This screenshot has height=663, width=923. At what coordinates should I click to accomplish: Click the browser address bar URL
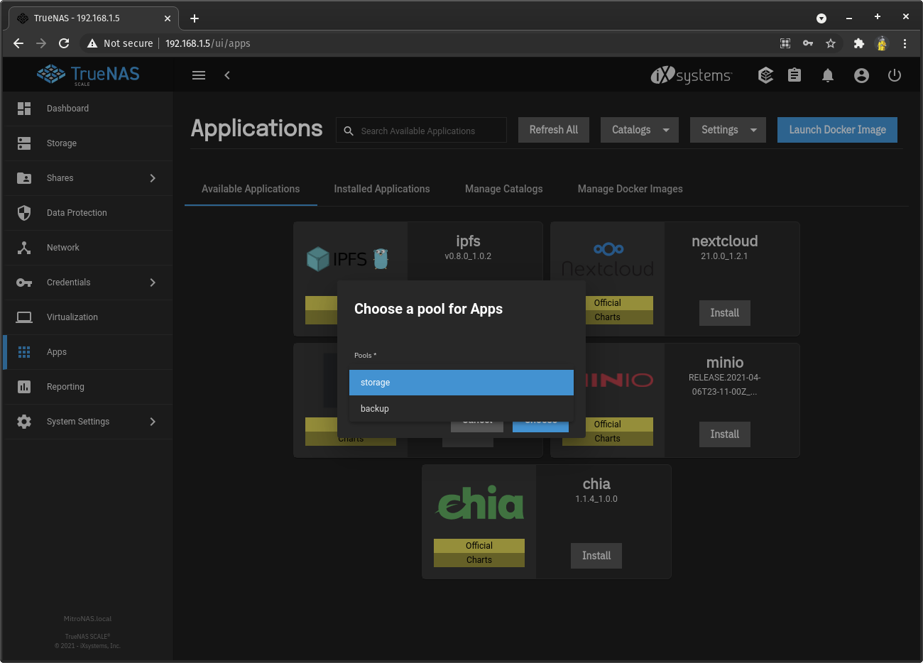pos(208,43)
